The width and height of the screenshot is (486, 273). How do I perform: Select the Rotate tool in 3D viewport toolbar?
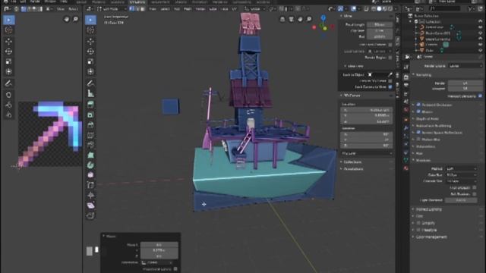[x=90, y=52]
